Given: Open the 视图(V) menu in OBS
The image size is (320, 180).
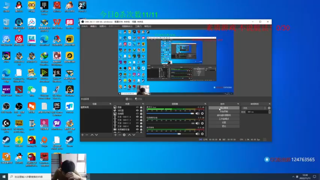Looking at the screenshot, I should click(103, 26).
